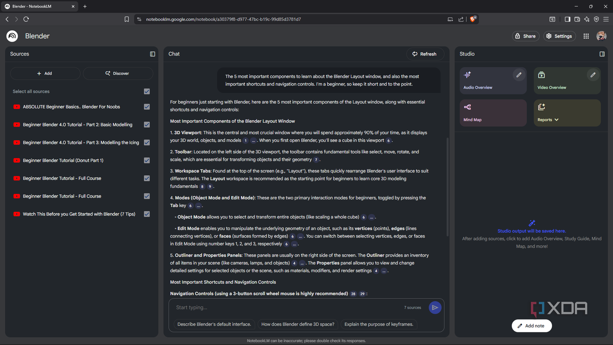Click the NotebookLM logo icon

point(12,36)
